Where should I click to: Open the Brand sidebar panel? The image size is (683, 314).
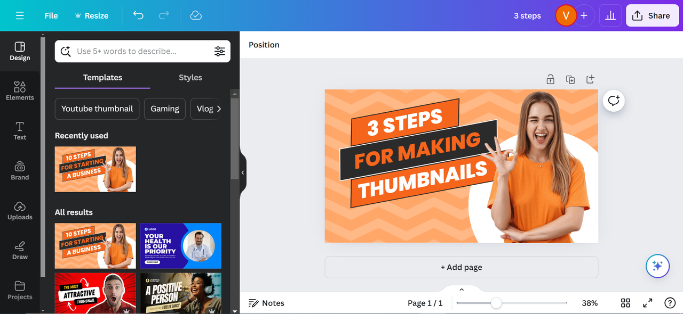(x=20, y=171)
